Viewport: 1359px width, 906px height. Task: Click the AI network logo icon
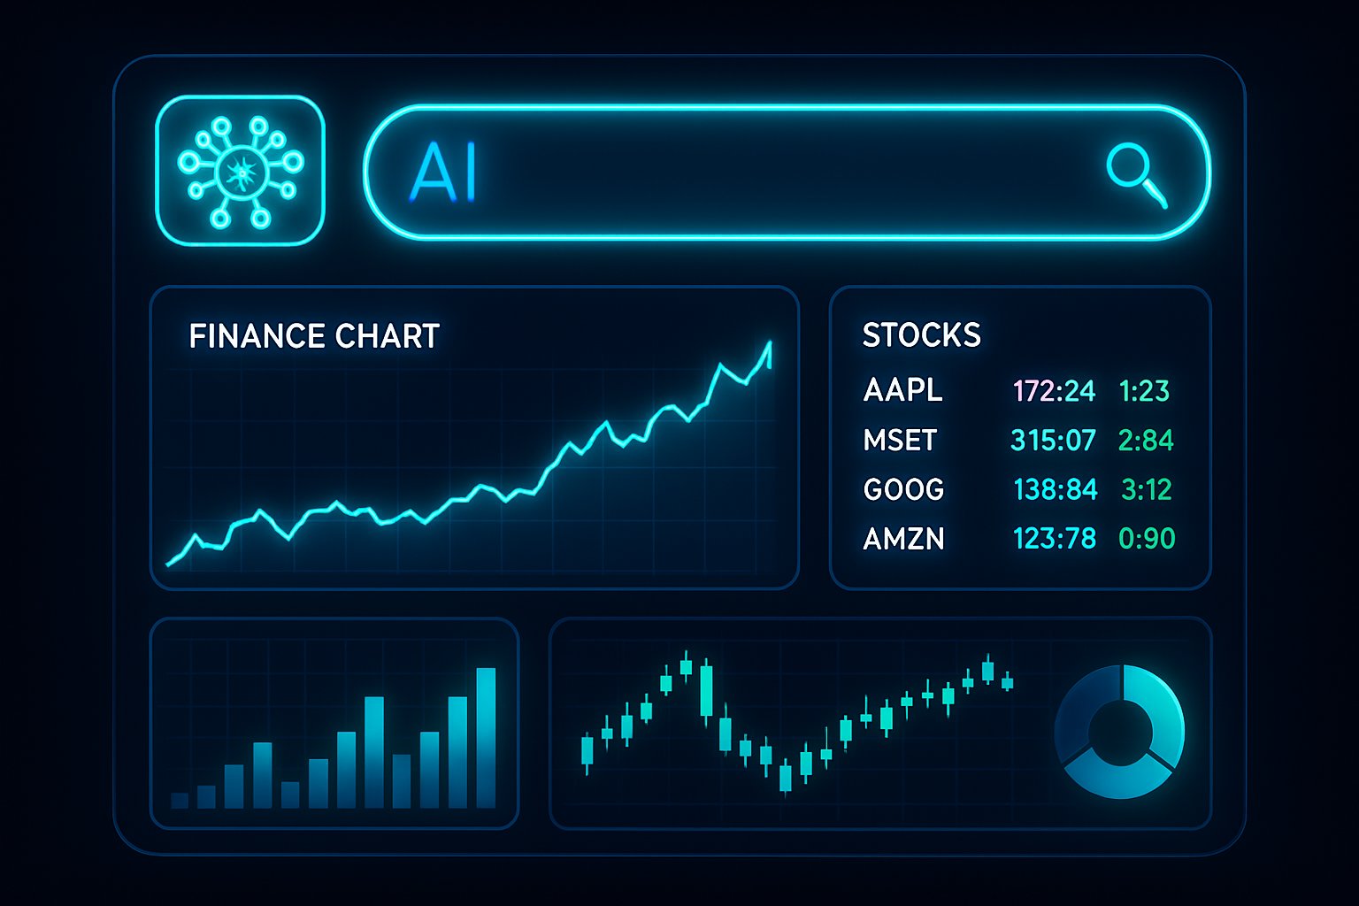pos(240,170)
